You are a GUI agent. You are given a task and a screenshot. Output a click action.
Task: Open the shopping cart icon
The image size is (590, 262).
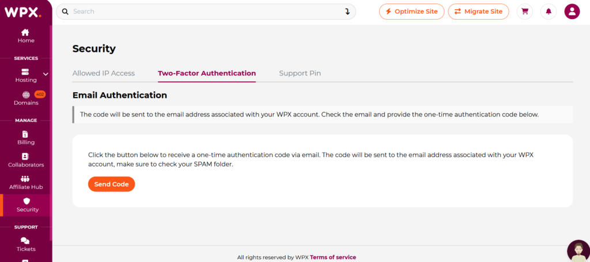524,12
